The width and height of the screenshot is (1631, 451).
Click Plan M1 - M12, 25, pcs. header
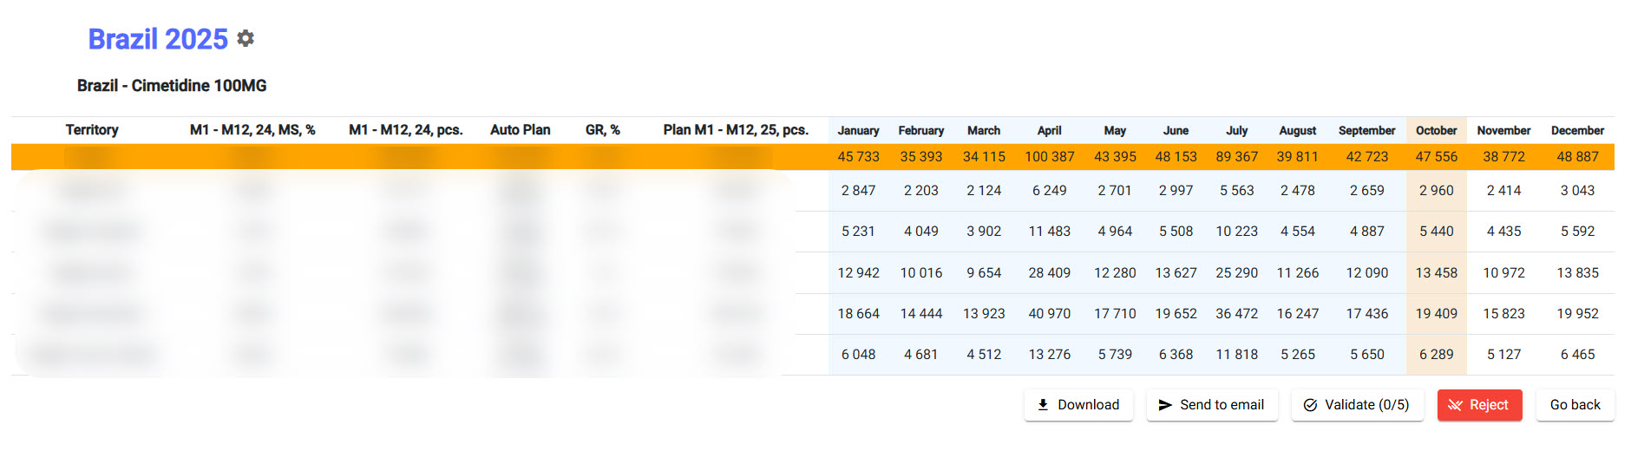736,130
